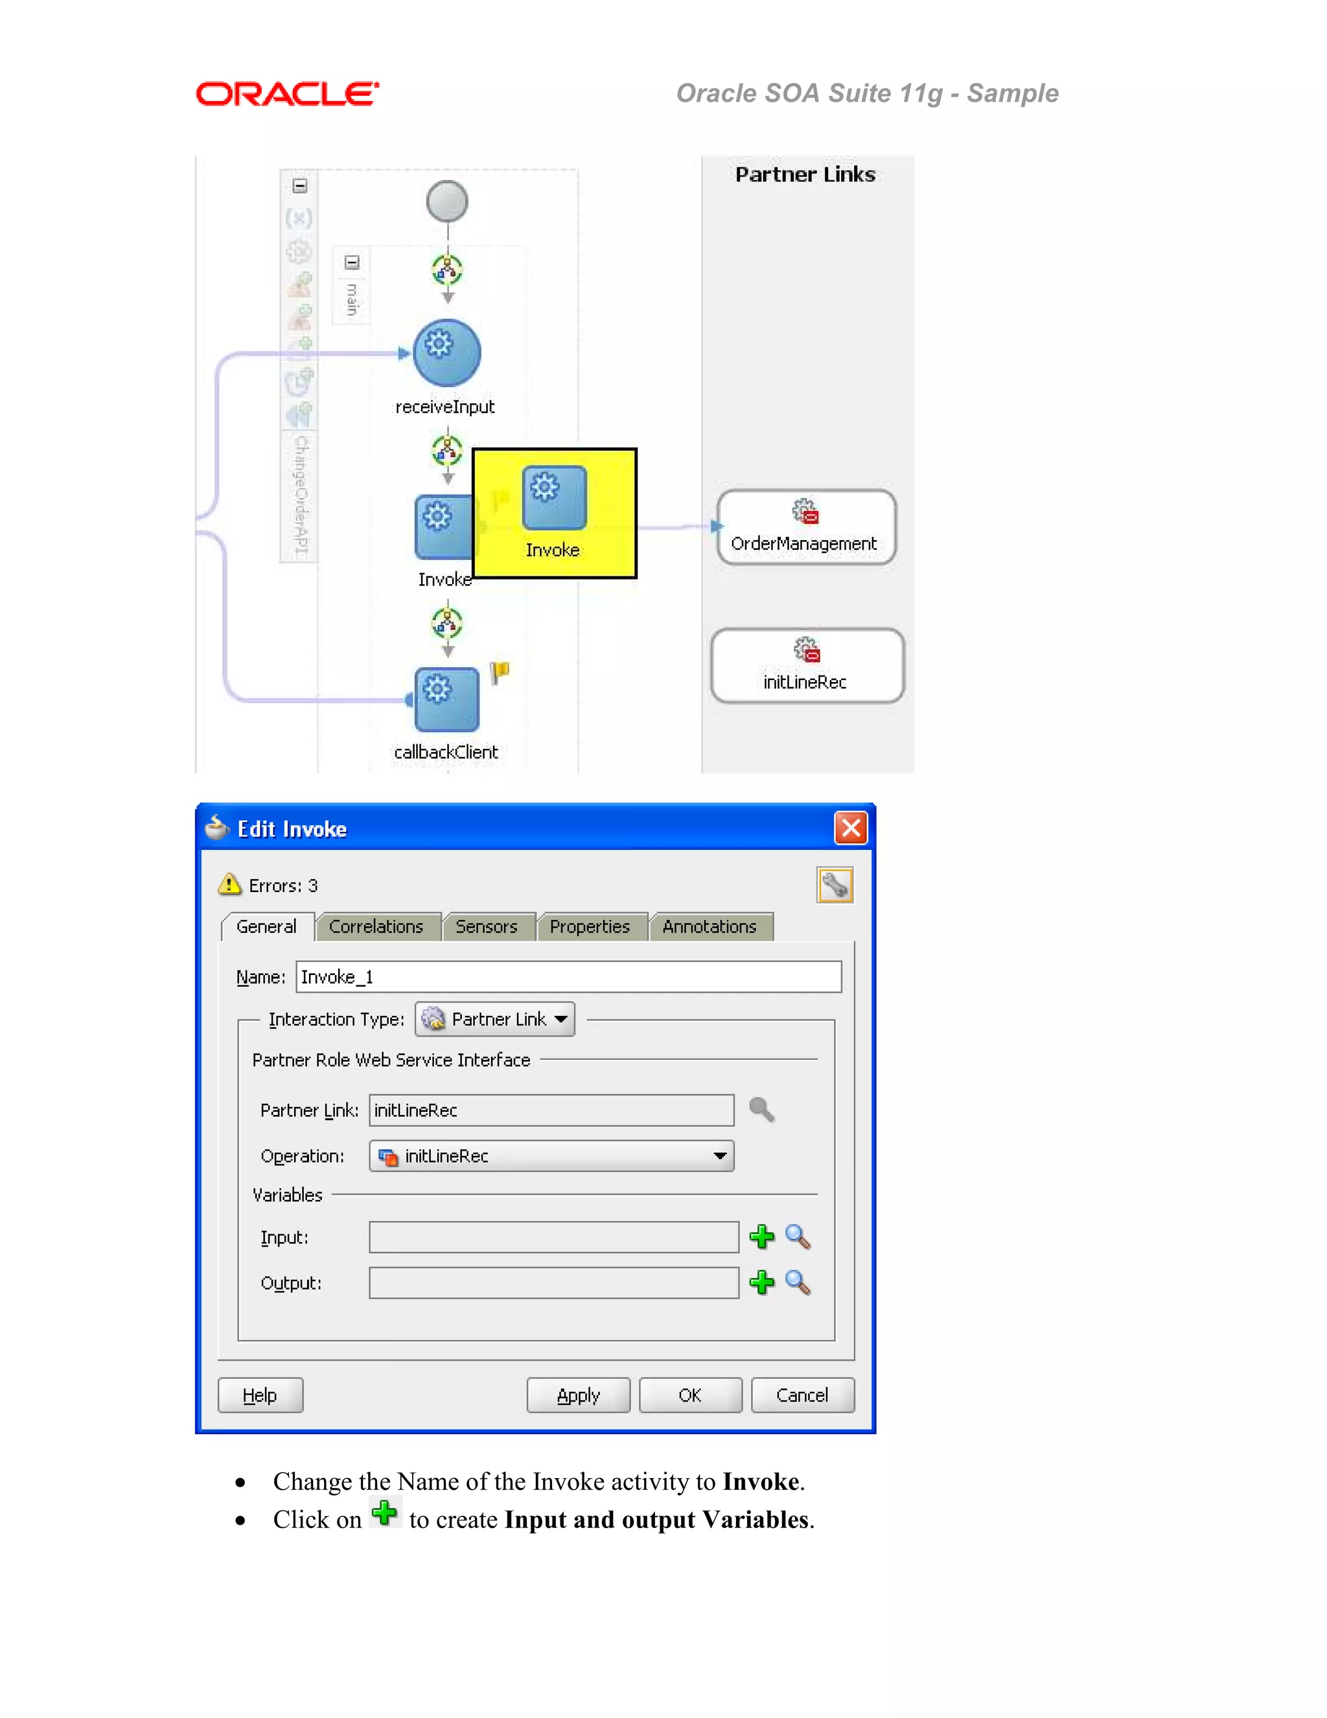Click the Partner Links header text
The height and width of the screenshot is (1718, 1327).
point(805,174)
